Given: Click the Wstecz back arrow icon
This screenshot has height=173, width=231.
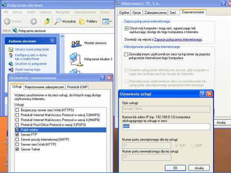Looking at the screenshot, I should tap(8, 21).
